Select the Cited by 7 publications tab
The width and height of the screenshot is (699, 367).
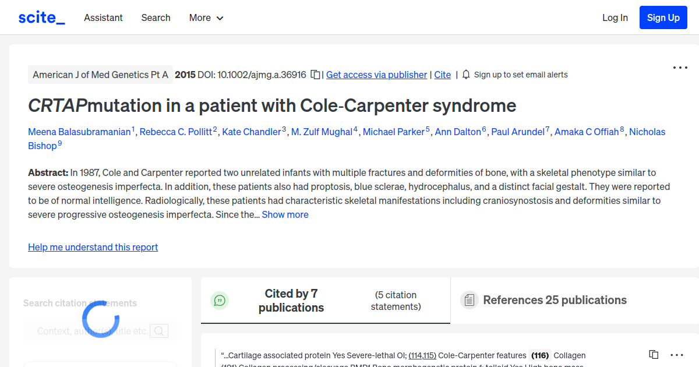[291, 300]
